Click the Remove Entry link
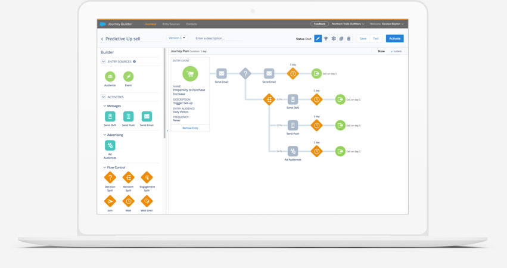The height and width of the screenshot is (268, 507). tap(190, 128)
